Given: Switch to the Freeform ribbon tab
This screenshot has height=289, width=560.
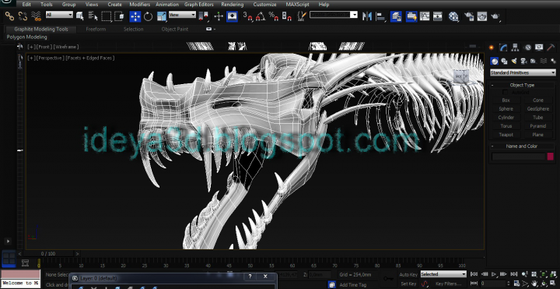Looking at the screenshot, I should coord(96,30).
